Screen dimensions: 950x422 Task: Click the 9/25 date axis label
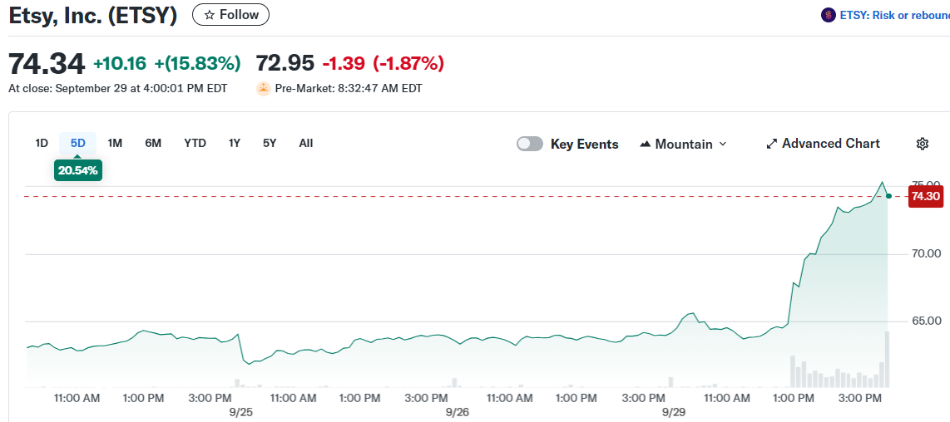(241, 412)
